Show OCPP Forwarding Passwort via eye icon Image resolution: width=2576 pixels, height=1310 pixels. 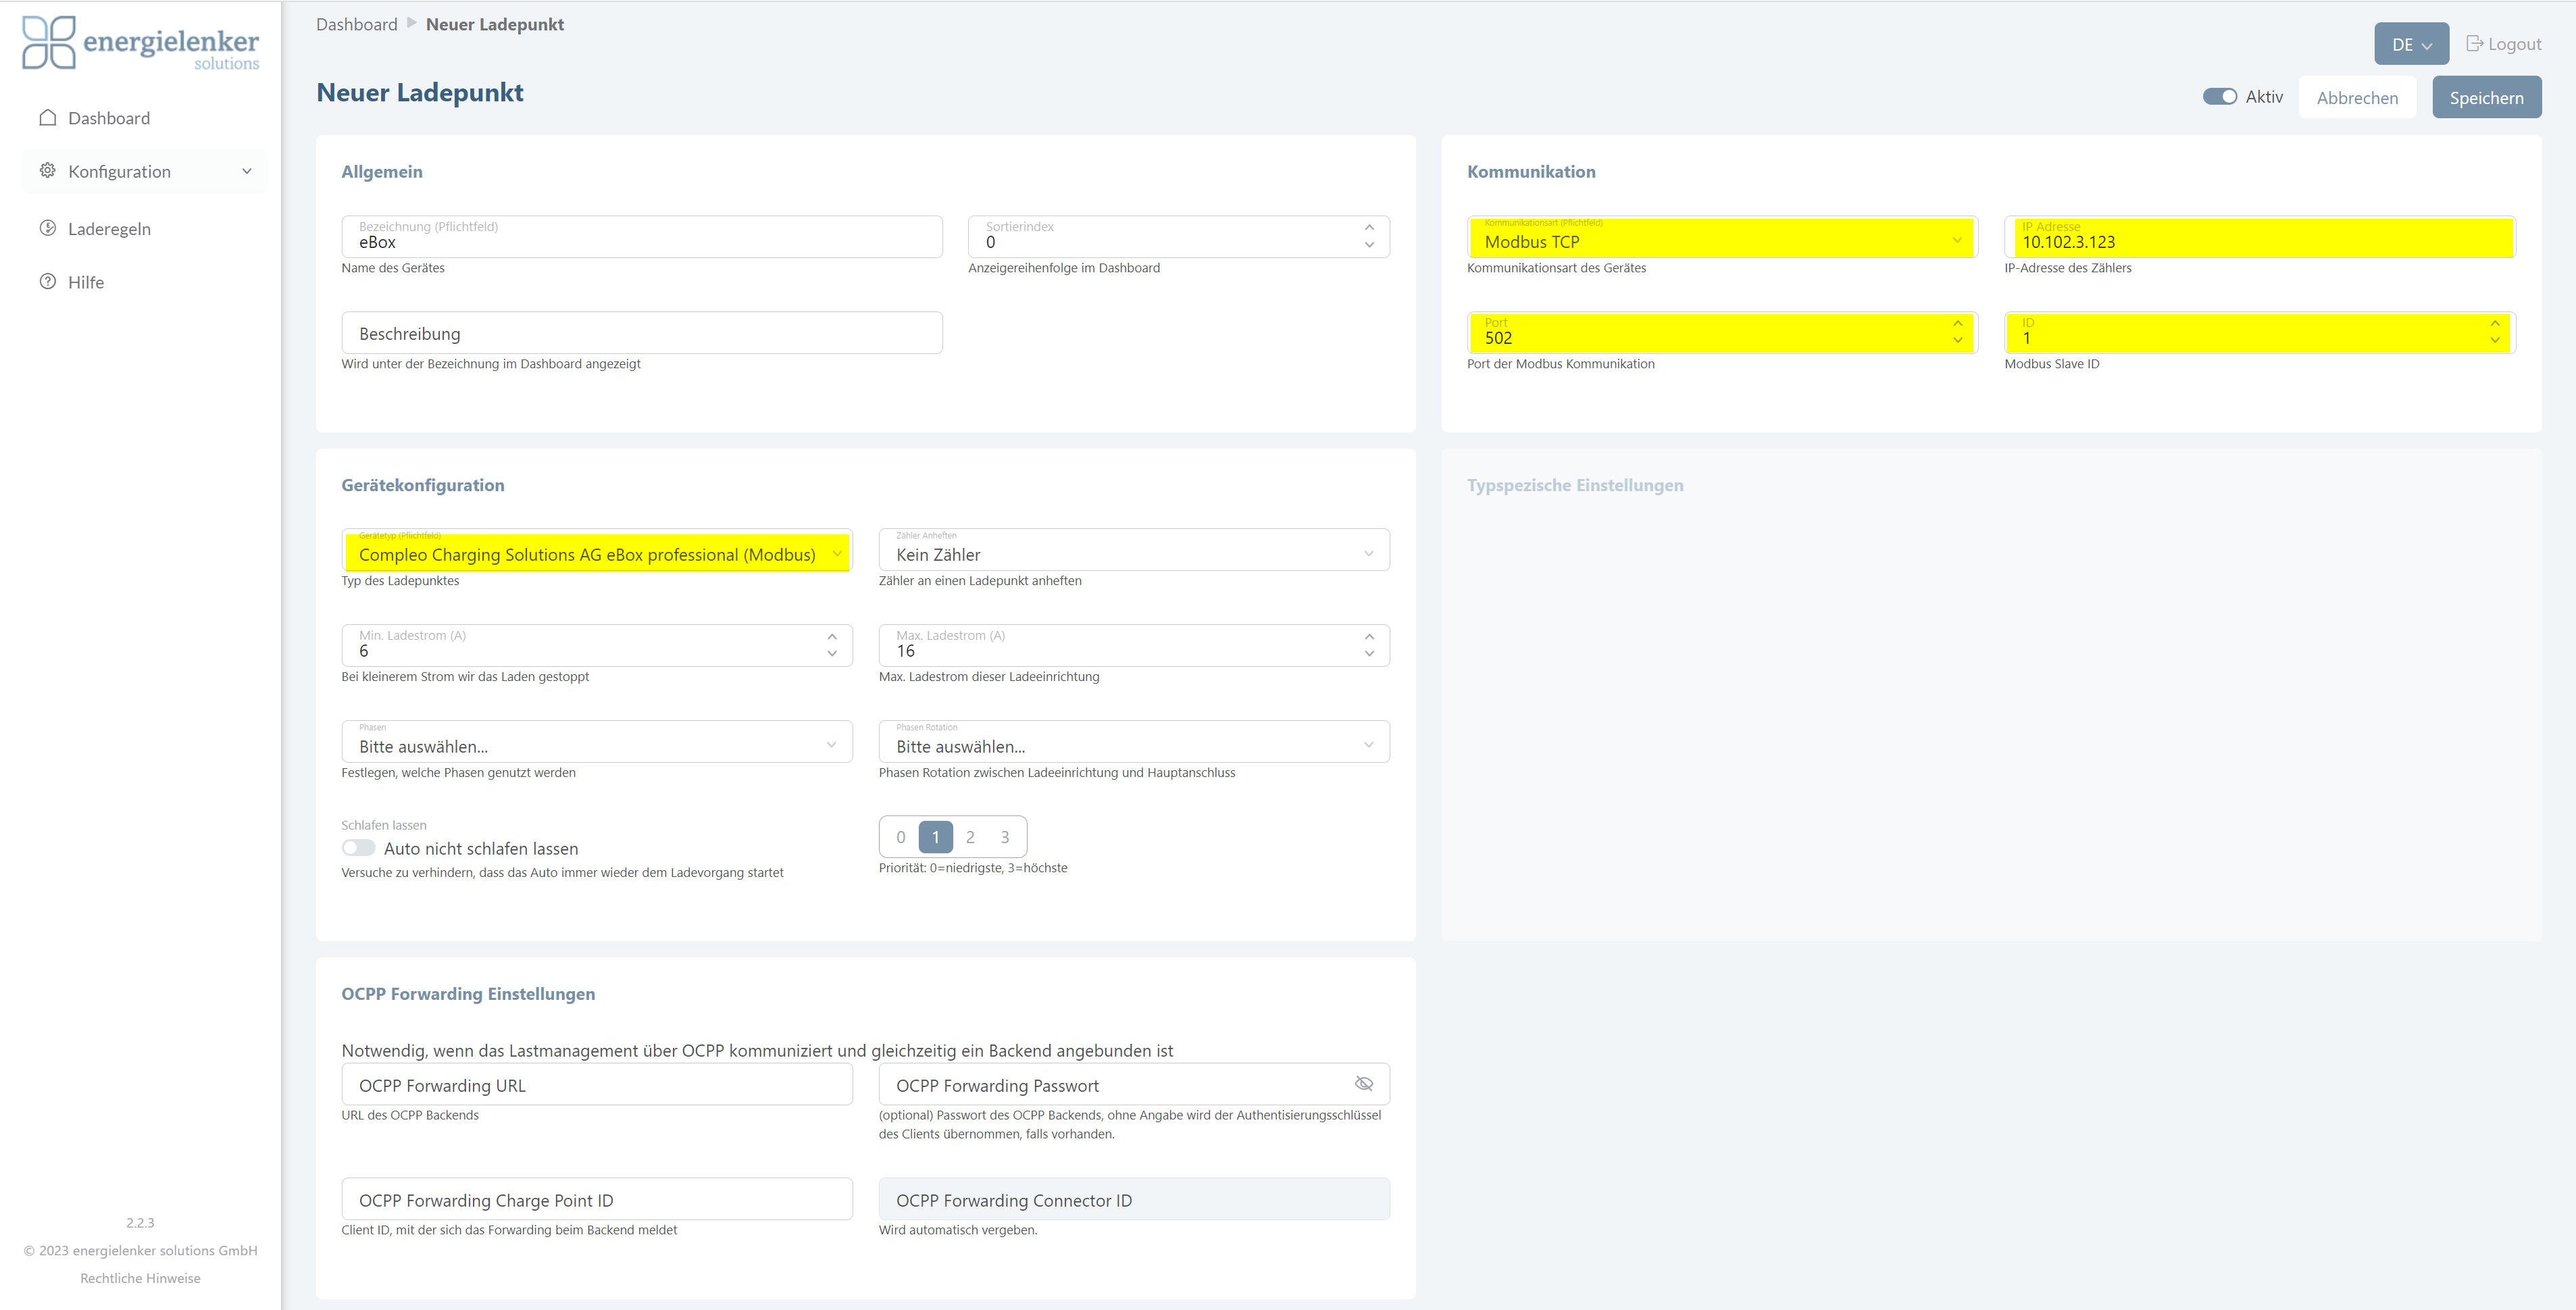[1363, 1084]
